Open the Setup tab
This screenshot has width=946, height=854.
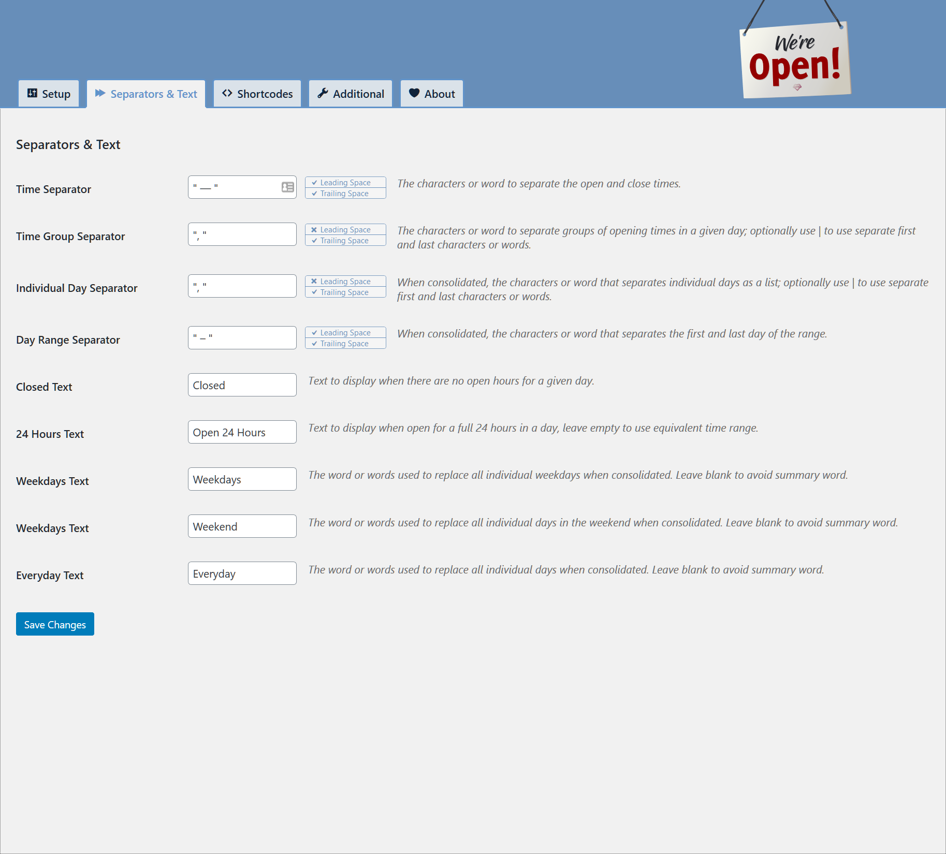pos(49,94)
